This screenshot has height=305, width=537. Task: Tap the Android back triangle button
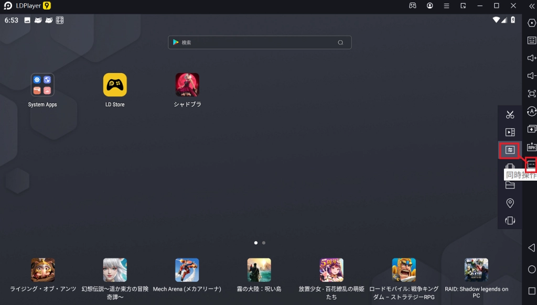(x=532, y=248)
